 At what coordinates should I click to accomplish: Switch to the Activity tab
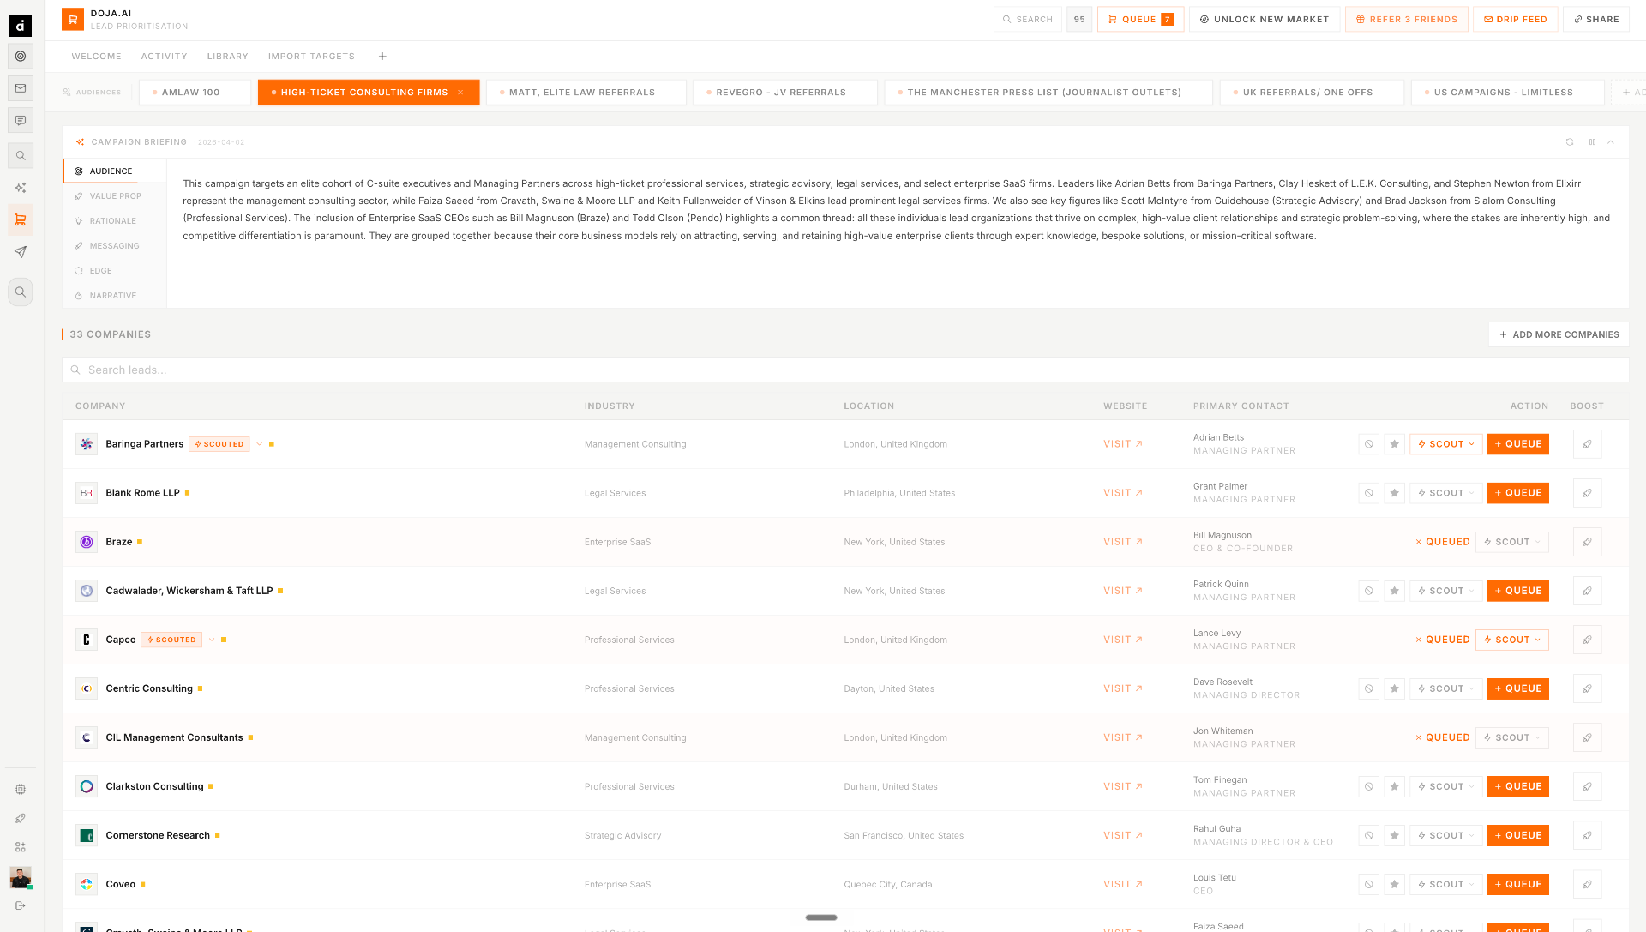click(x=165, y=57)
